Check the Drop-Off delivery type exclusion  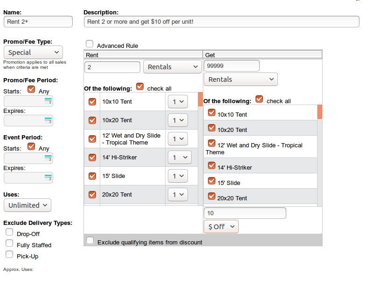click(x=9, y=232)
